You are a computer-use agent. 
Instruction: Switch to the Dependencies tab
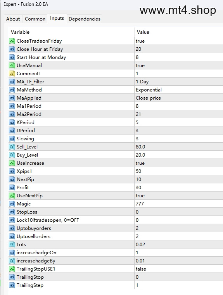point(84,19)
